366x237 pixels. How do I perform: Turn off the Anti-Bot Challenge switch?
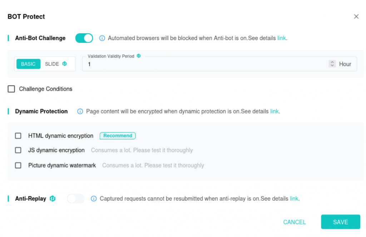84,38
